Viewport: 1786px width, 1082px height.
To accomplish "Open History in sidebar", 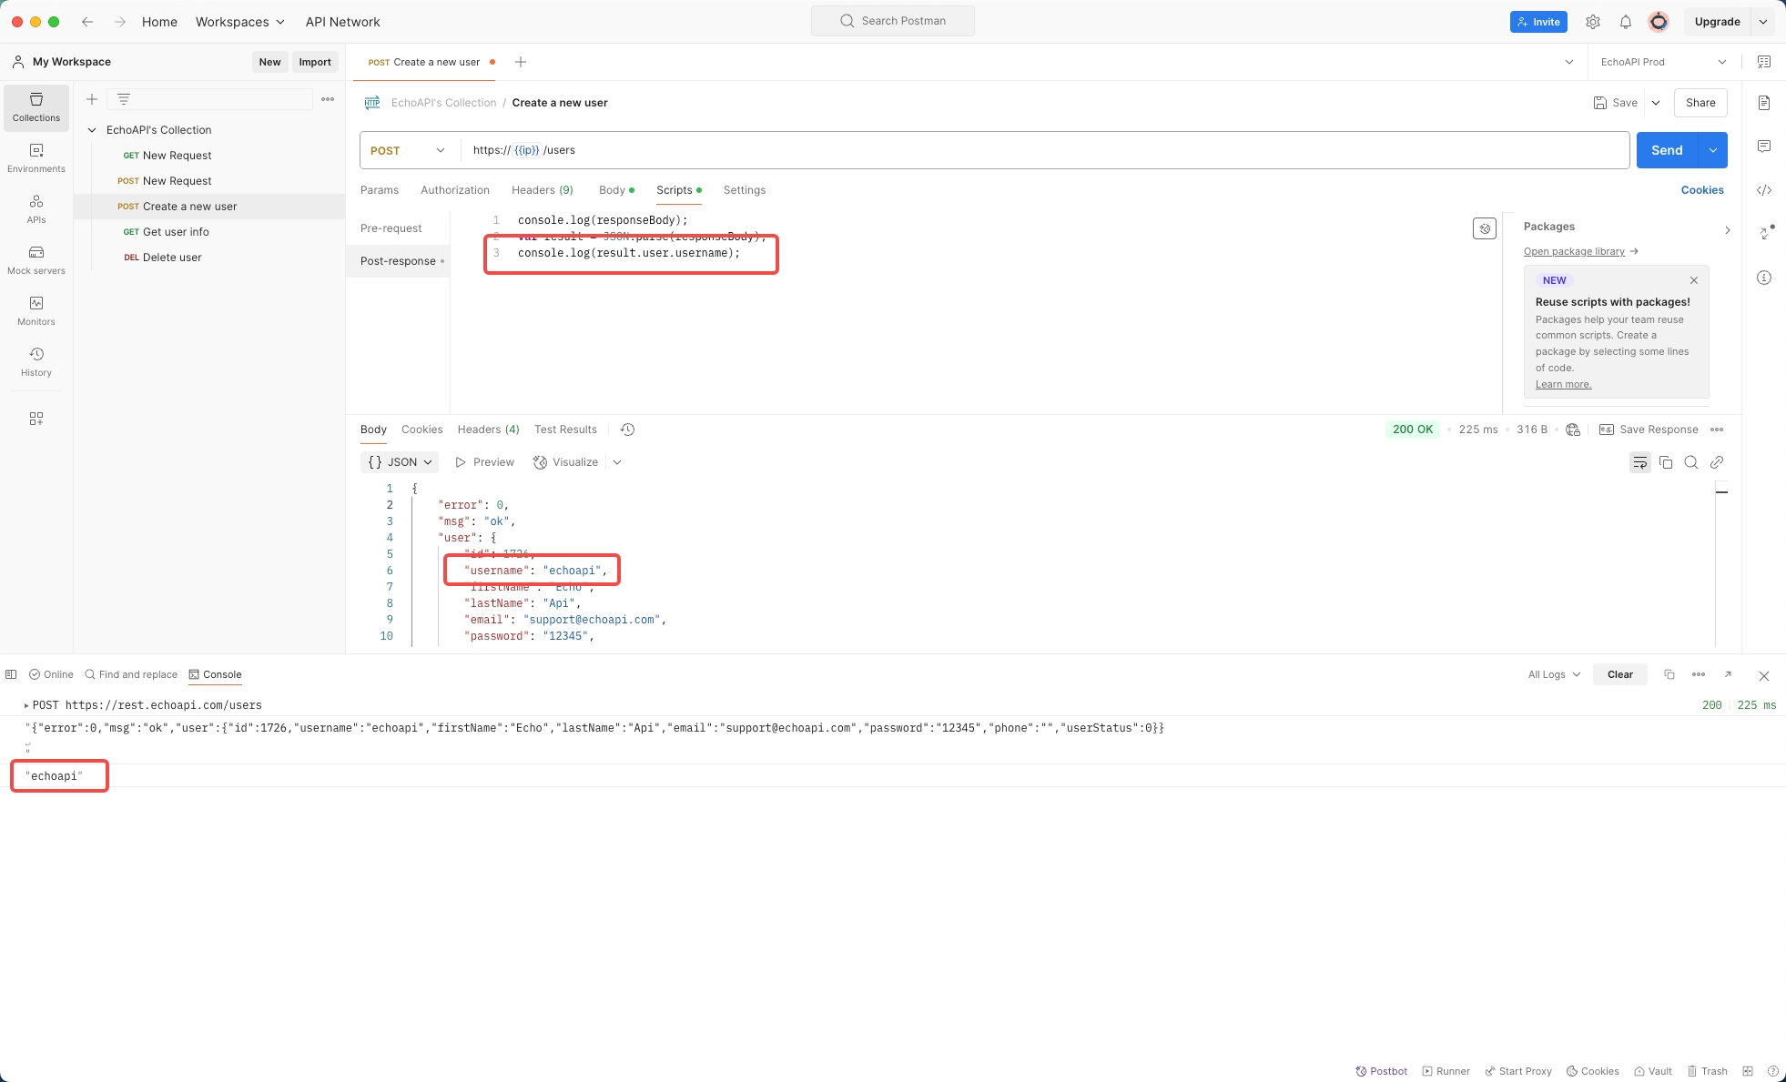I will click(36, 362).
